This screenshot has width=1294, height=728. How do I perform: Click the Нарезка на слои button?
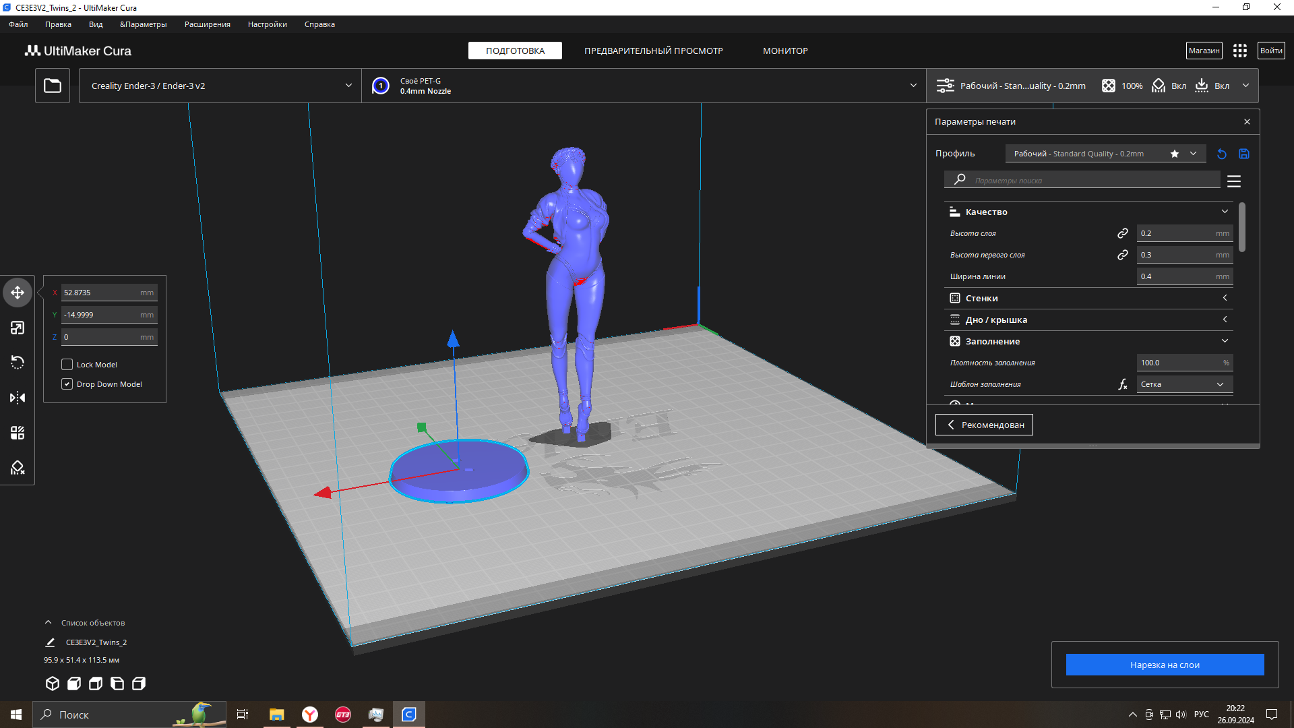coord(1165,665)
